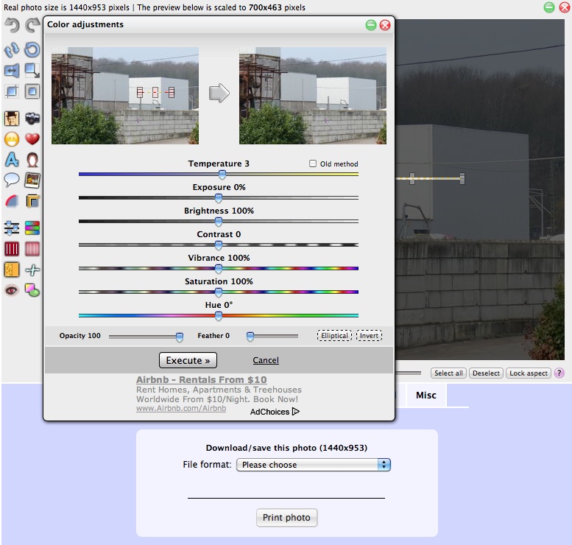Select the crop tool
The image size is (572, 545).
click(x=12, y=91)
